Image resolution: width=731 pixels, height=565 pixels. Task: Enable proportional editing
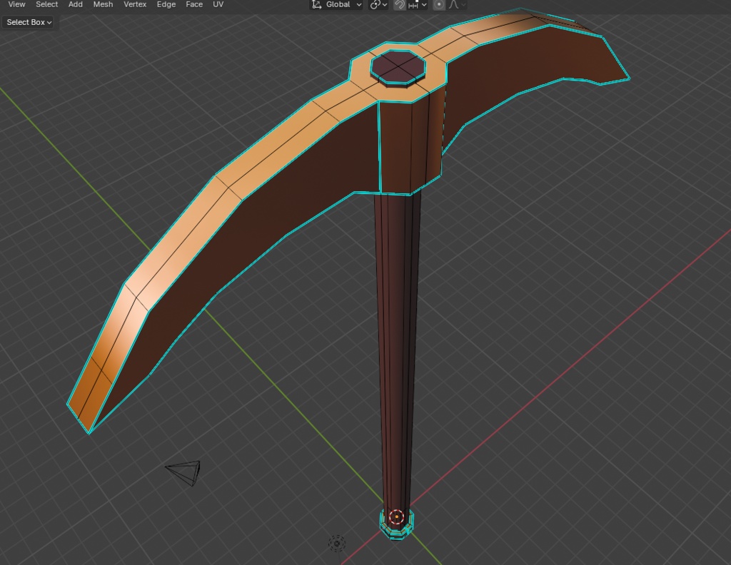coord(438,5)
